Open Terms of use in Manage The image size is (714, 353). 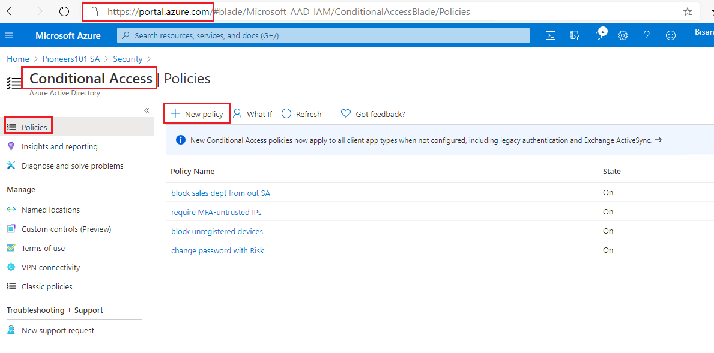pos(43,248)
